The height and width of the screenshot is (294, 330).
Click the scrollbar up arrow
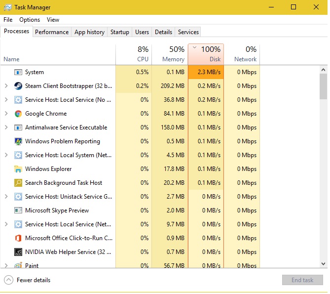coord(324,70)
